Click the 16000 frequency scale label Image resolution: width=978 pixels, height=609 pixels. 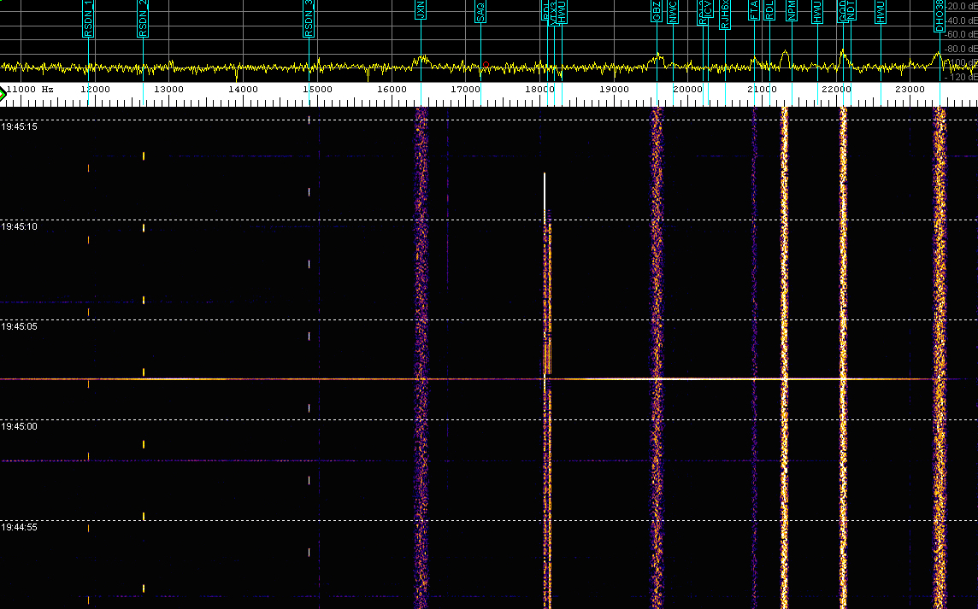click(392, 89)
